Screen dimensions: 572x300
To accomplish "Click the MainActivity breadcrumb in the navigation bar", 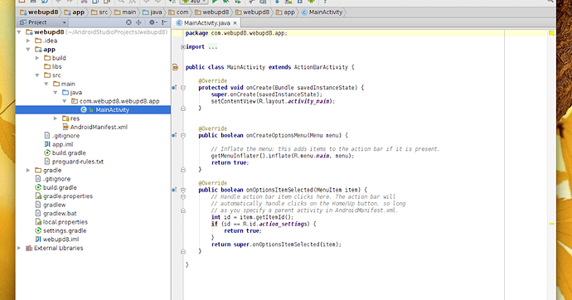I will [322, 12].
